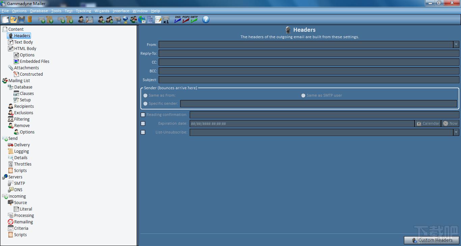Viewport: 461px width, 246px height.
Task: Open the File menu
Action: pyautogui.click(x=5, y=11)
